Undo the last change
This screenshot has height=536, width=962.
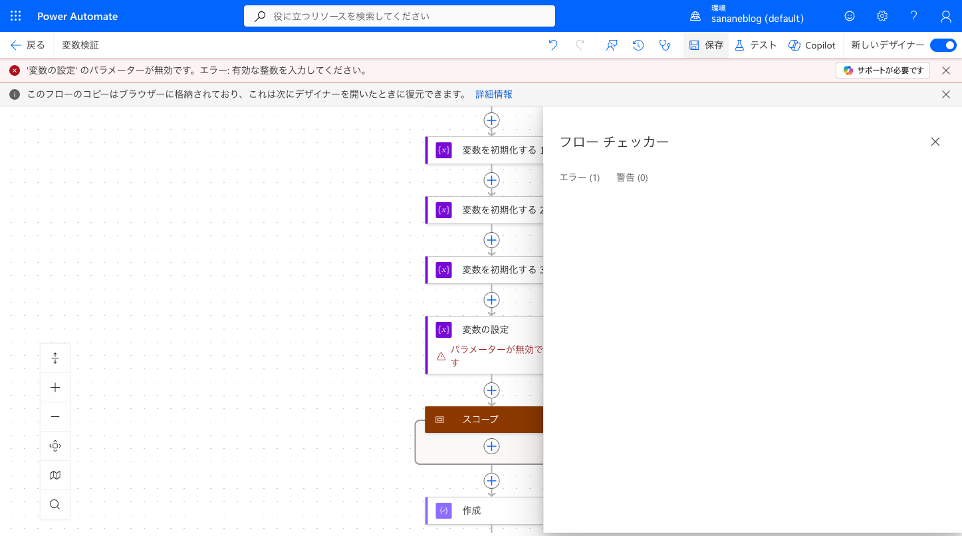click(553, 45)
